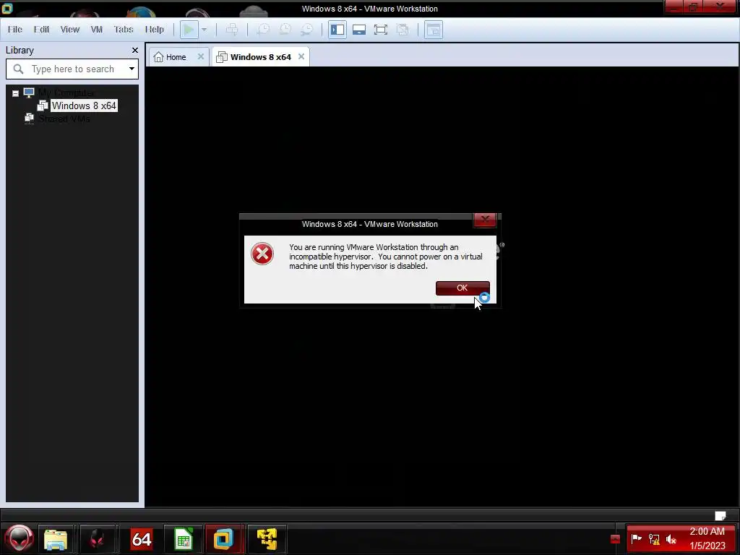Close the error dialog with its X button
This screenshot has width=740, height=555.
(x=485, y=220)
